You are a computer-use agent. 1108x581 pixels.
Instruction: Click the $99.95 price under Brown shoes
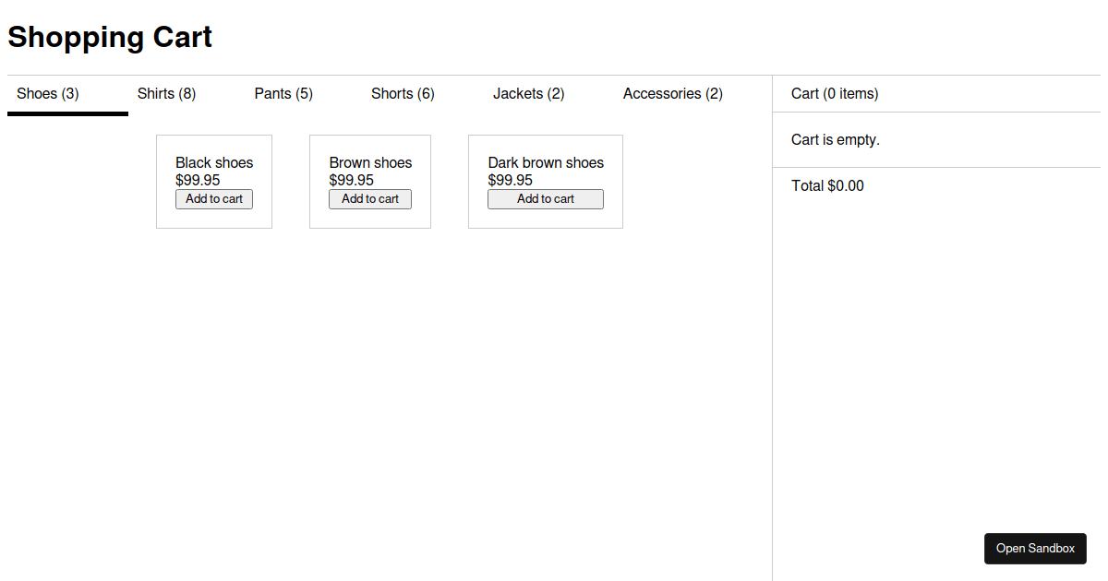tap(352, 181)
